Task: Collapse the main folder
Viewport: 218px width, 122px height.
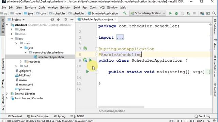Action: point(16,43)
